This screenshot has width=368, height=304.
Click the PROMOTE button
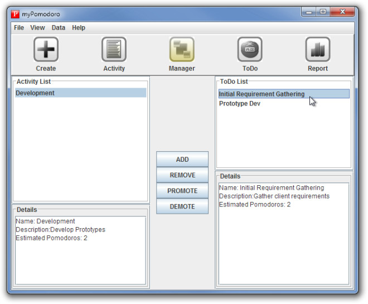[x=182, y=191]
